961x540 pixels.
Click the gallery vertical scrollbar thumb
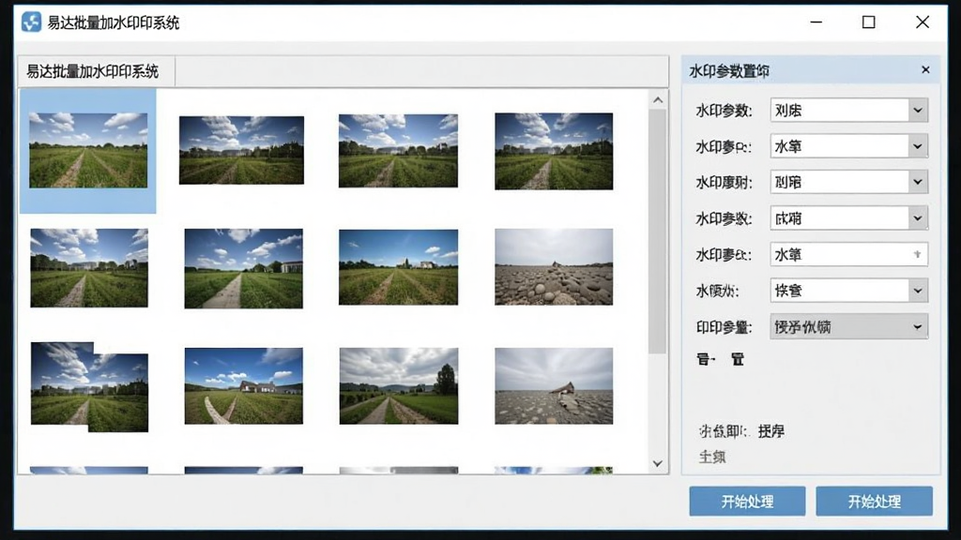(658, 232)
